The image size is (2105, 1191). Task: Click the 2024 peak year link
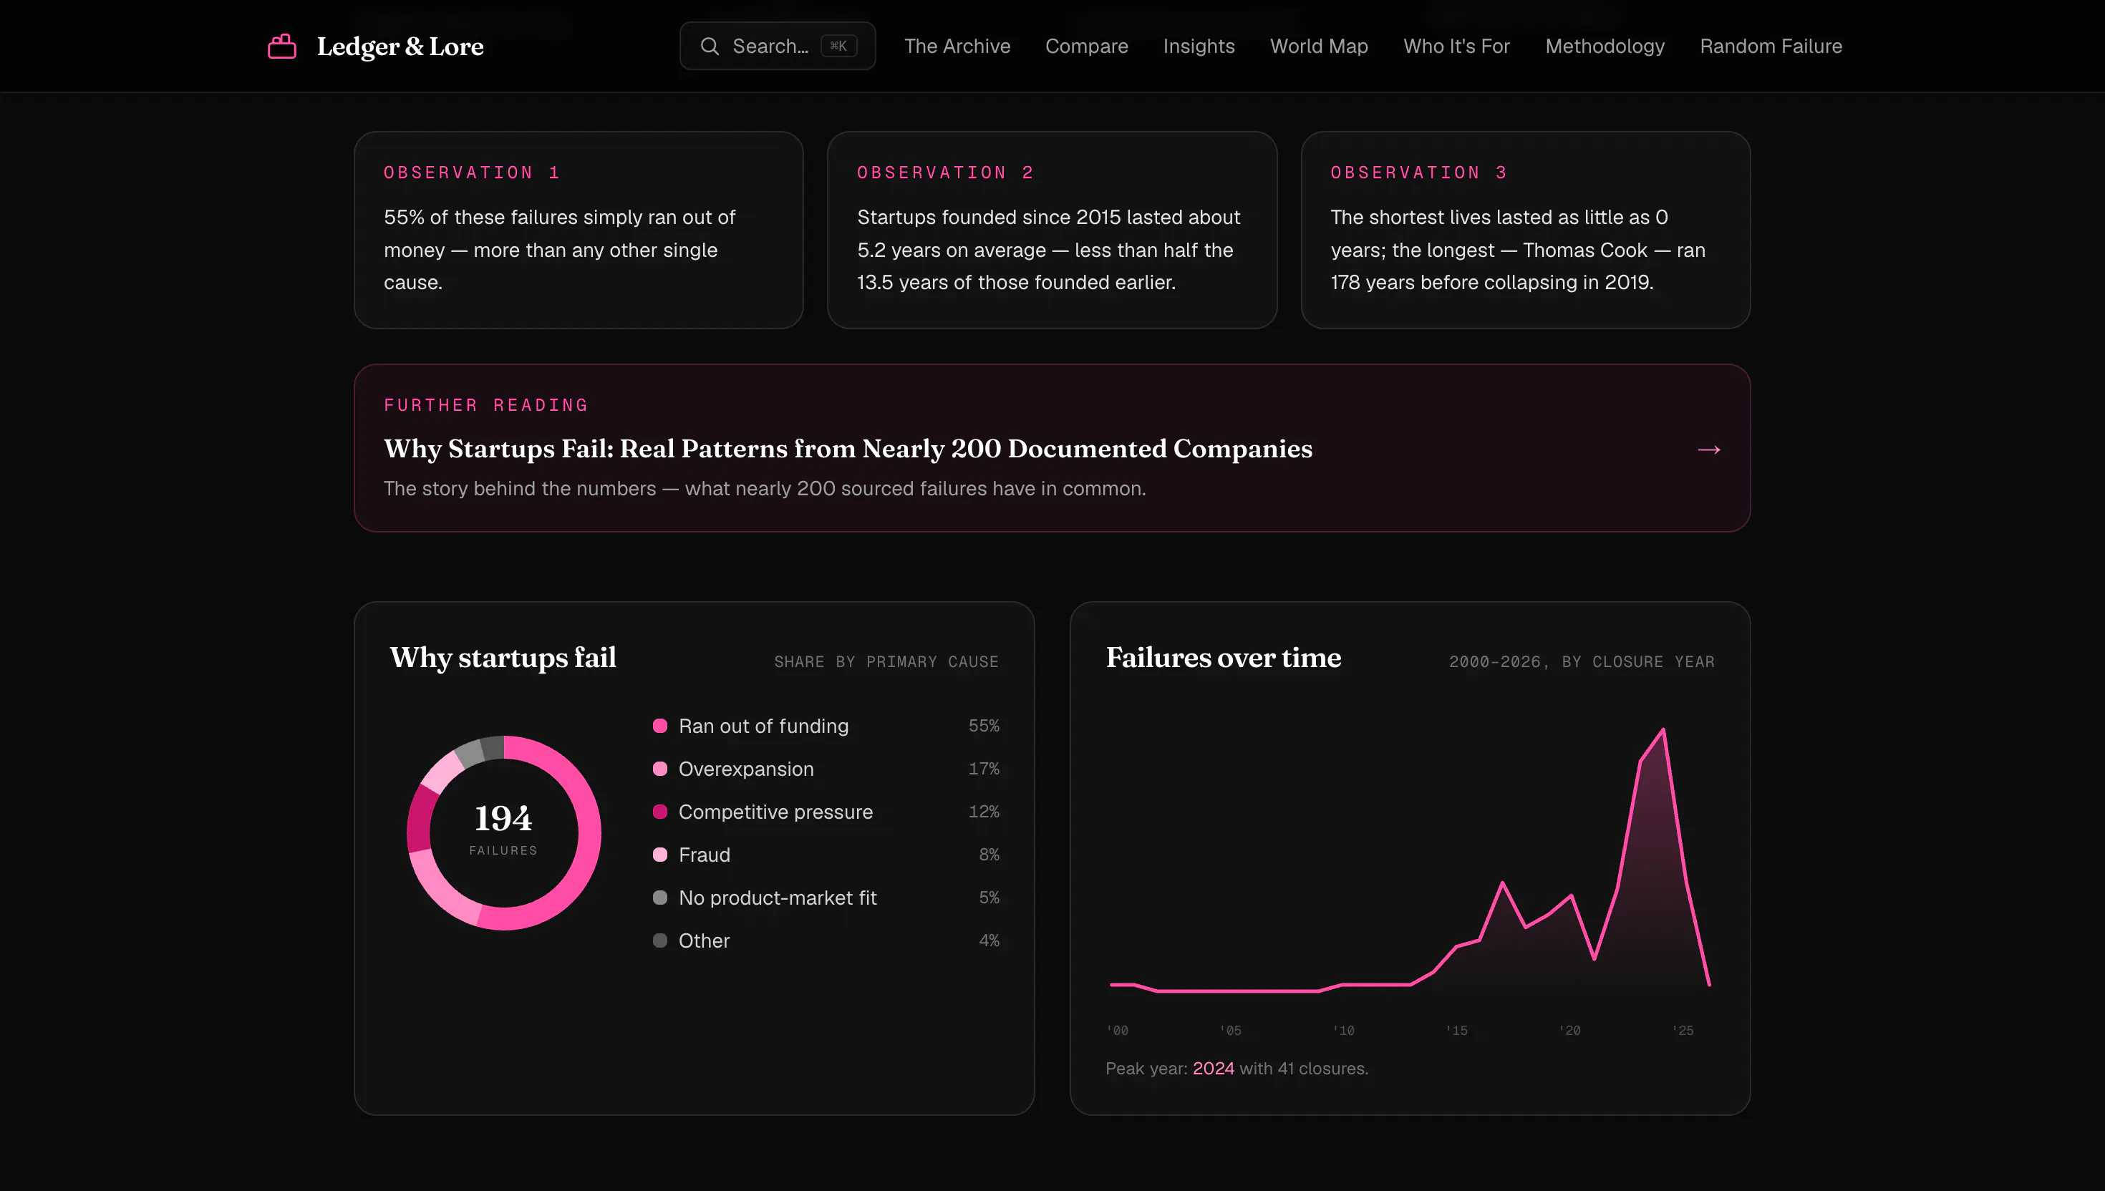[1212, 1067]
